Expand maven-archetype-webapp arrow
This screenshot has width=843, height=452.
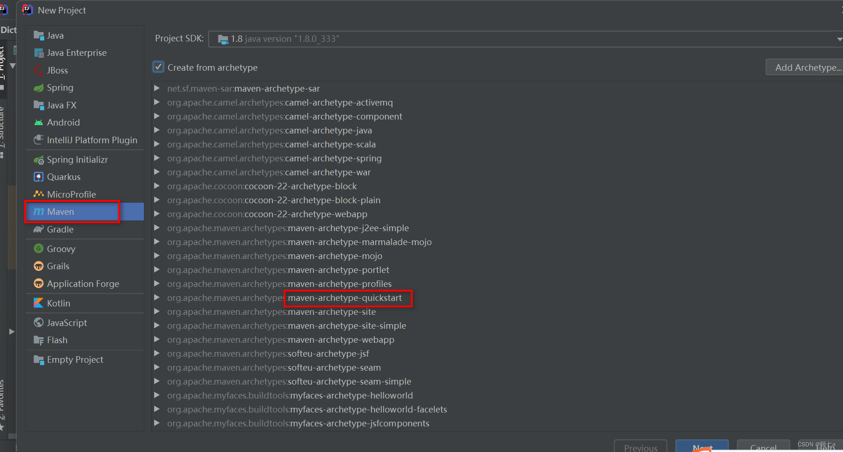coord(157,339)
